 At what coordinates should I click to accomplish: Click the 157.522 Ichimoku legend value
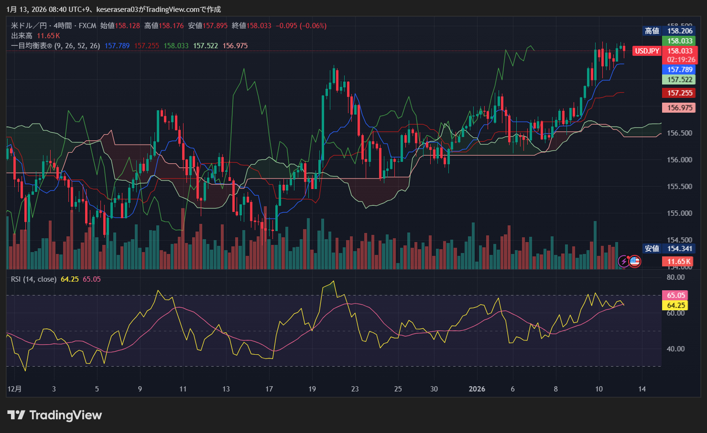(x=205, y=46)
